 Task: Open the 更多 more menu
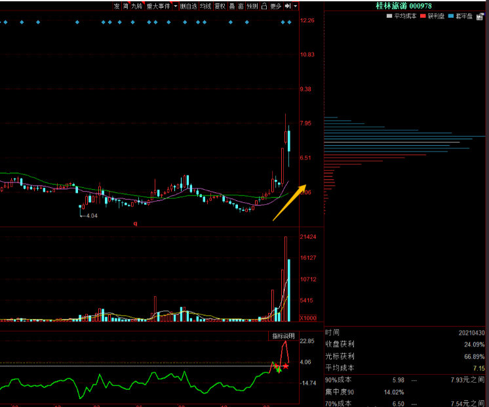[x=276, y=6]
